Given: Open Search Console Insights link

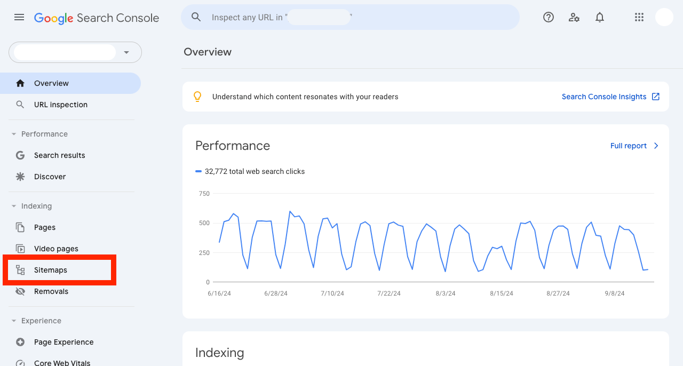Looking at the screenshot, I should (604, 97).
